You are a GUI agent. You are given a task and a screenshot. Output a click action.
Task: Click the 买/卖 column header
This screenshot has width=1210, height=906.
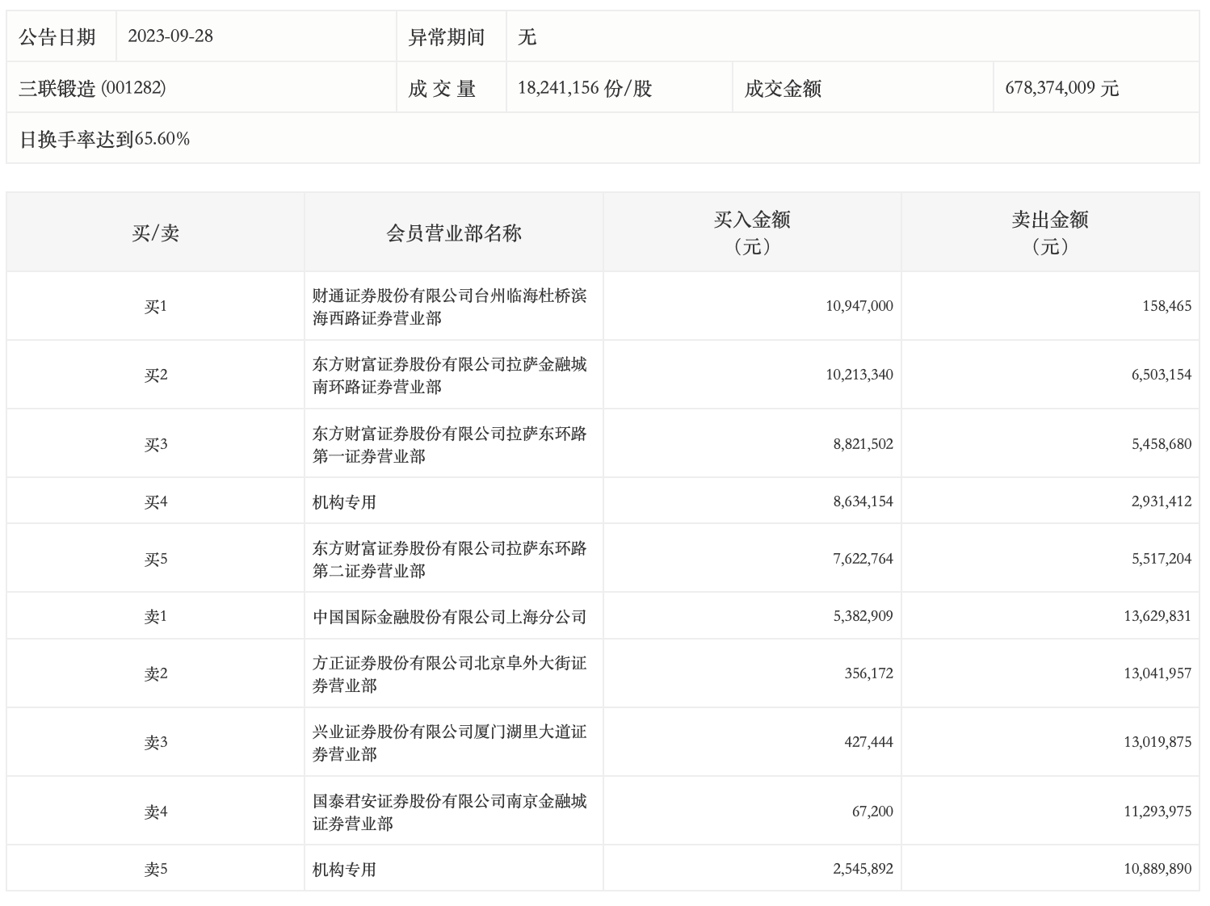pos(155,233)
